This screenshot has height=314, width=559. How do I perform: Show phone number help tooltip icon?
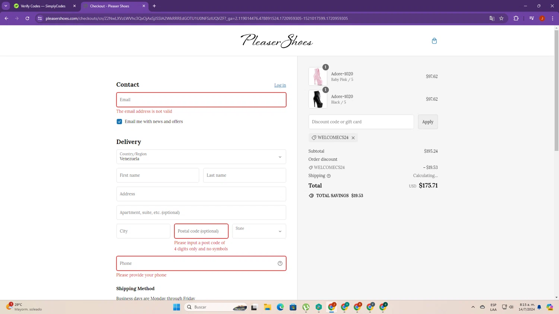click(x=280, y=263)
